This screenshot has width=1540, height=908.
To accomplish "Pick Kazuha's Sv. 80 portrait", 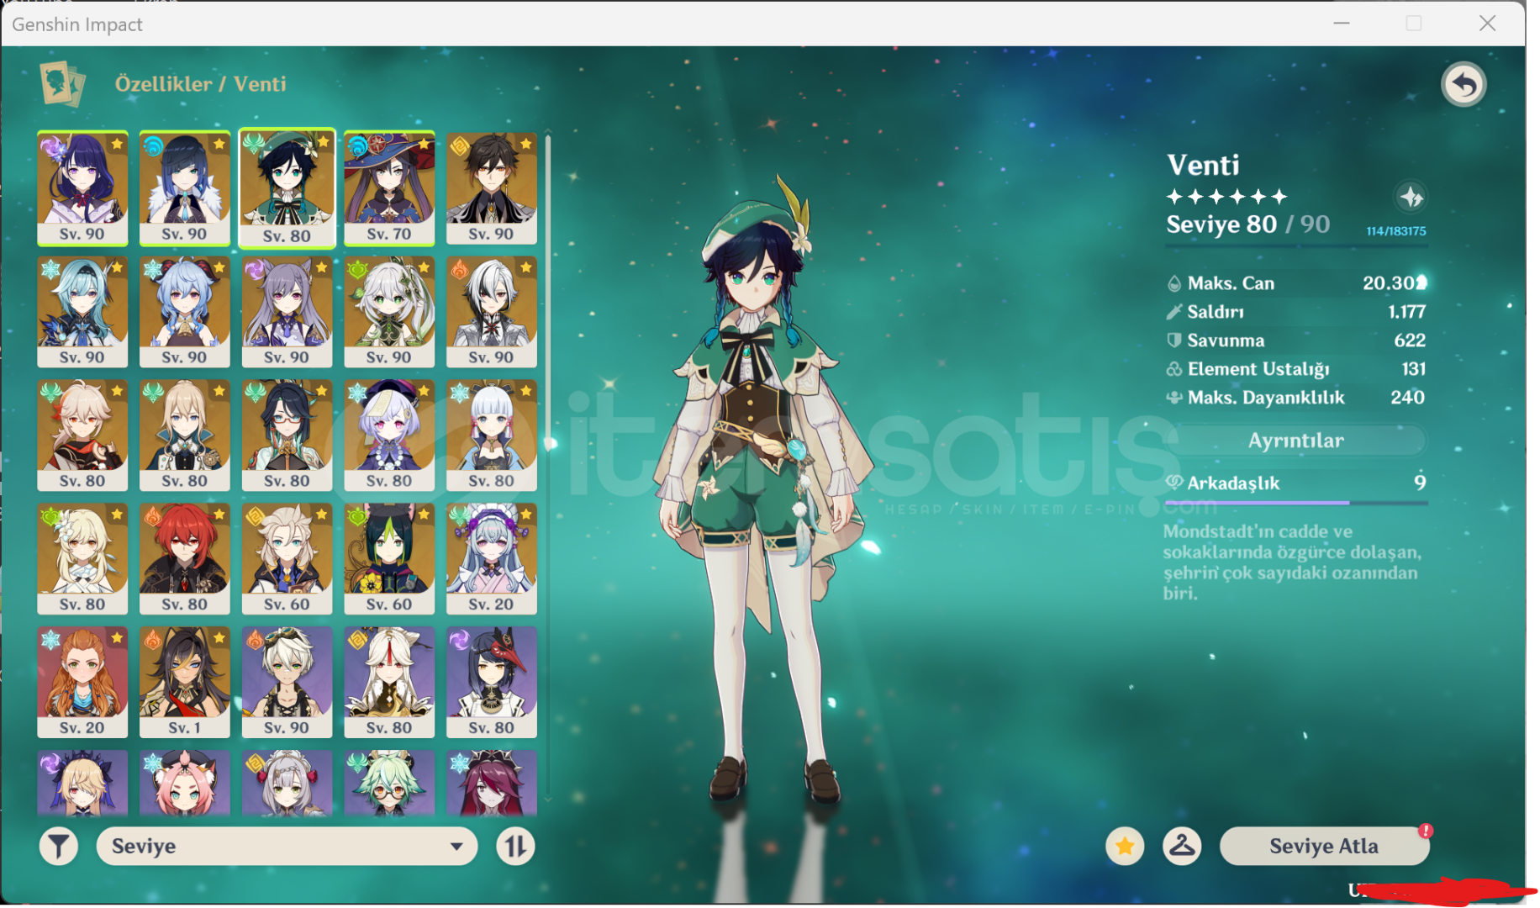I will click(82, 436).
